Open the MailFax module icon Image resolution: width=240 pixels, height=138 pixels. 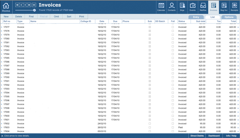(x=203, y=7)
